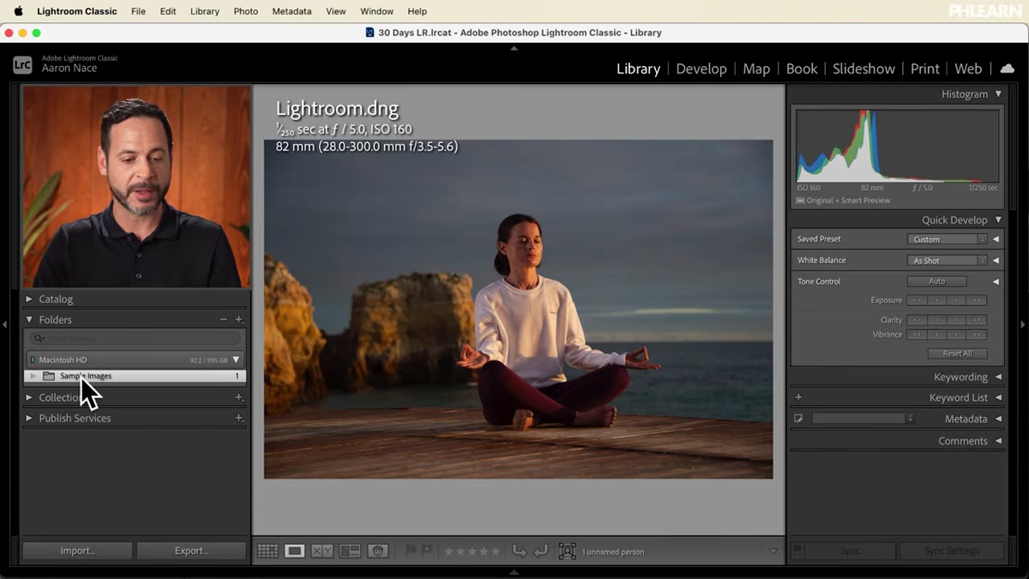This screenshot has width=1029, height=579.
Task: Open the Slideshow module
Action: point(864,69)
